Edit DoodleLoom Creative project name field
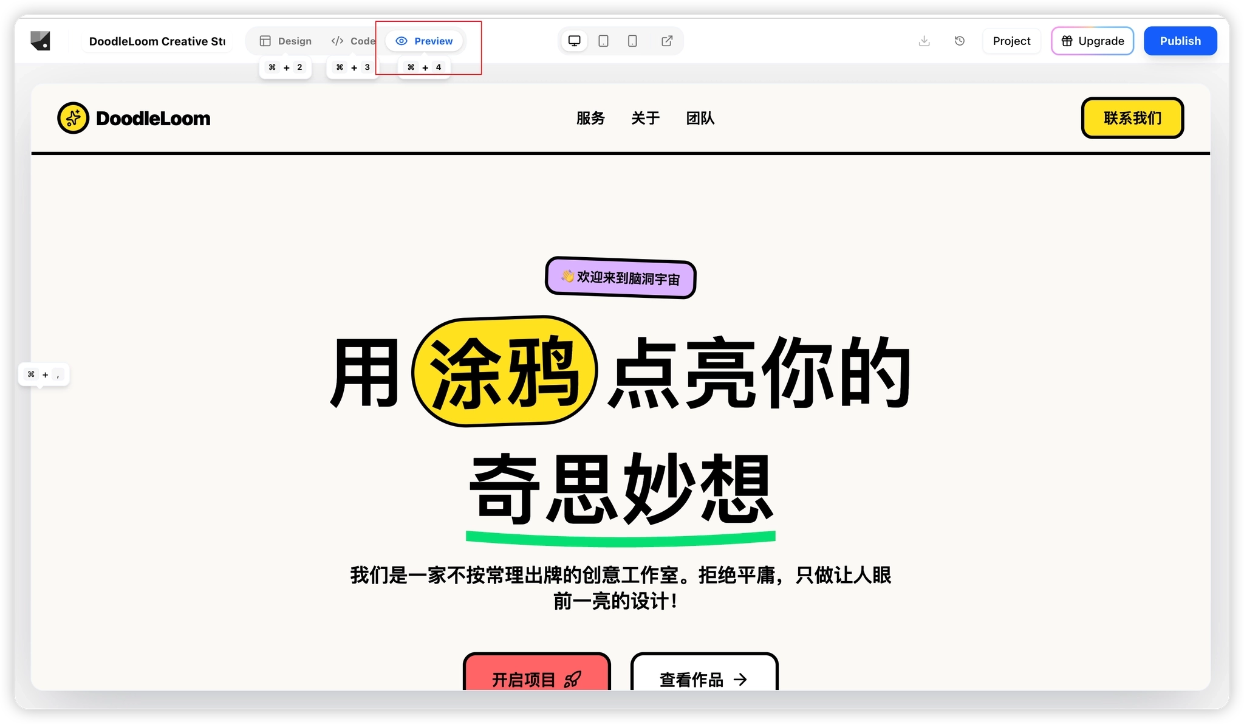Image resolution: width=1244 pixels, height=724 pixels. pos(157,41)
